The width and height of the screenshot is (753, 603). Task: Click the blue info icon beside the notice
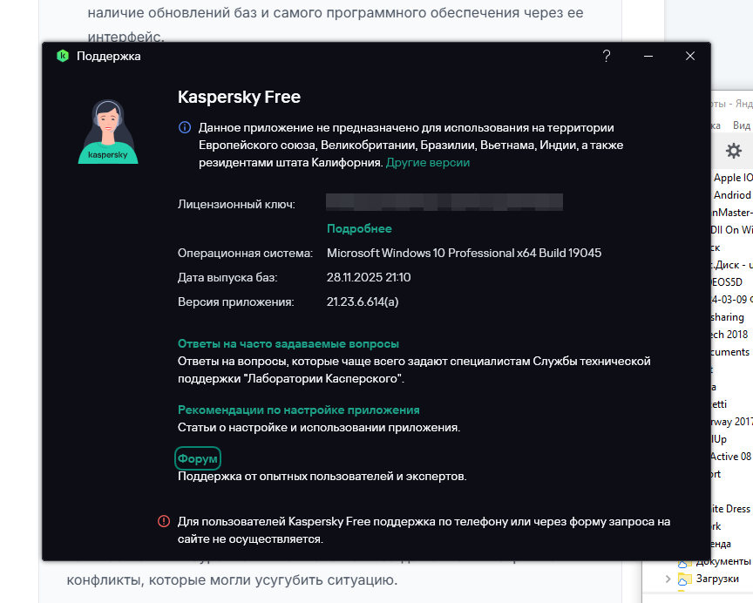pyautogui.click(x=185, y=127)
